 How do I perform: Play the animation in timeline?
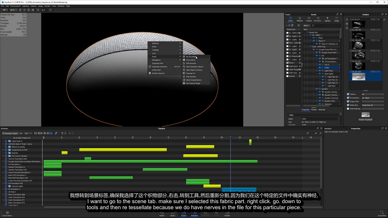42,133
